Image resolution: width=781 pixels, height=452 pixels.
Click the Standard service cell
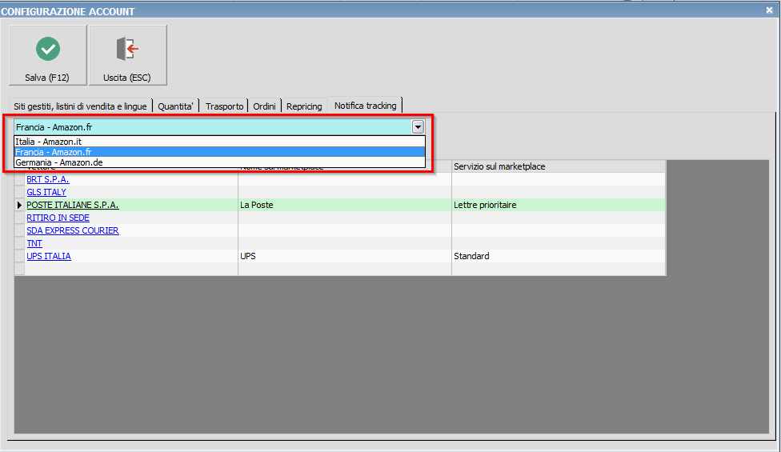[x=559, y=256]
